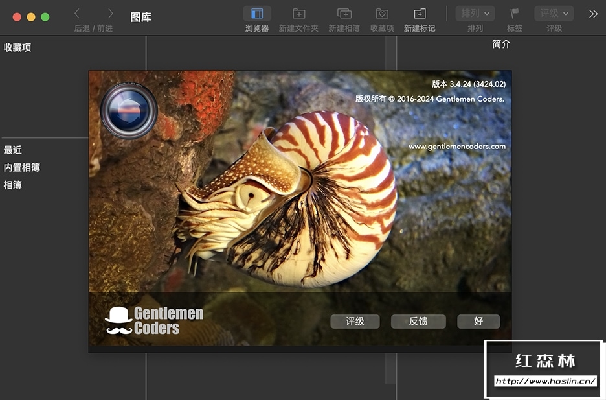Open the www.gentlemencoders.com link

coord(457,147)
